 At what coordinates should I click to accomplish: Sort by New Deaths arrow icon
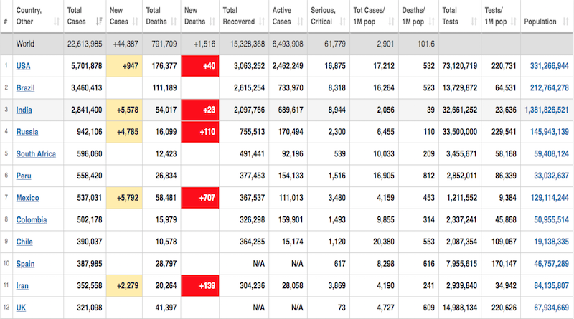[x=212, y=22]
